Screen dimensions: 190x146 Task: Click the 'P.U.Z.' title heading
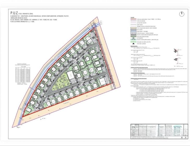(x=14, y=13)
